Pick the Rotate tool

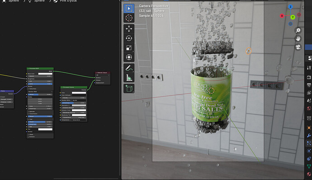click(x=129, y=38)
